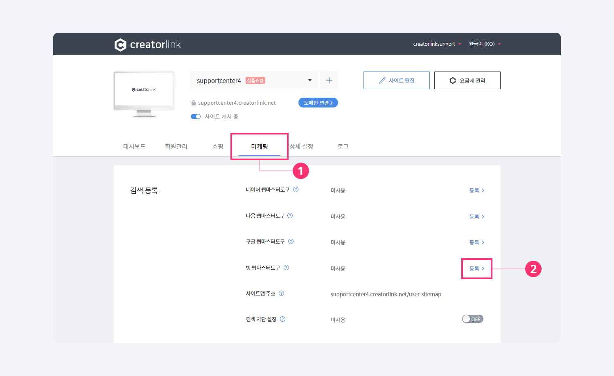
Task: Enable the 검색 차단 설정 OFF toggle
Action: pyautogui.click(x=472, y=319)
